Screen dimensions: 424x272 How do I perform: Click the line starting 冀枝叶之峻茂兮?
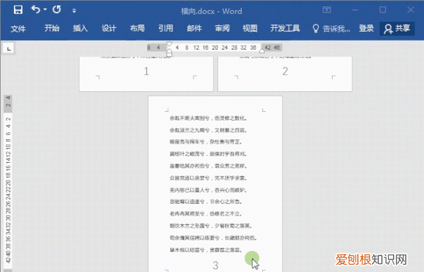click(208, 154)
